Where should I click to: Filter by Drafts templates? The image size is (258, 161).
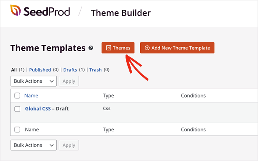coord(70,70)
